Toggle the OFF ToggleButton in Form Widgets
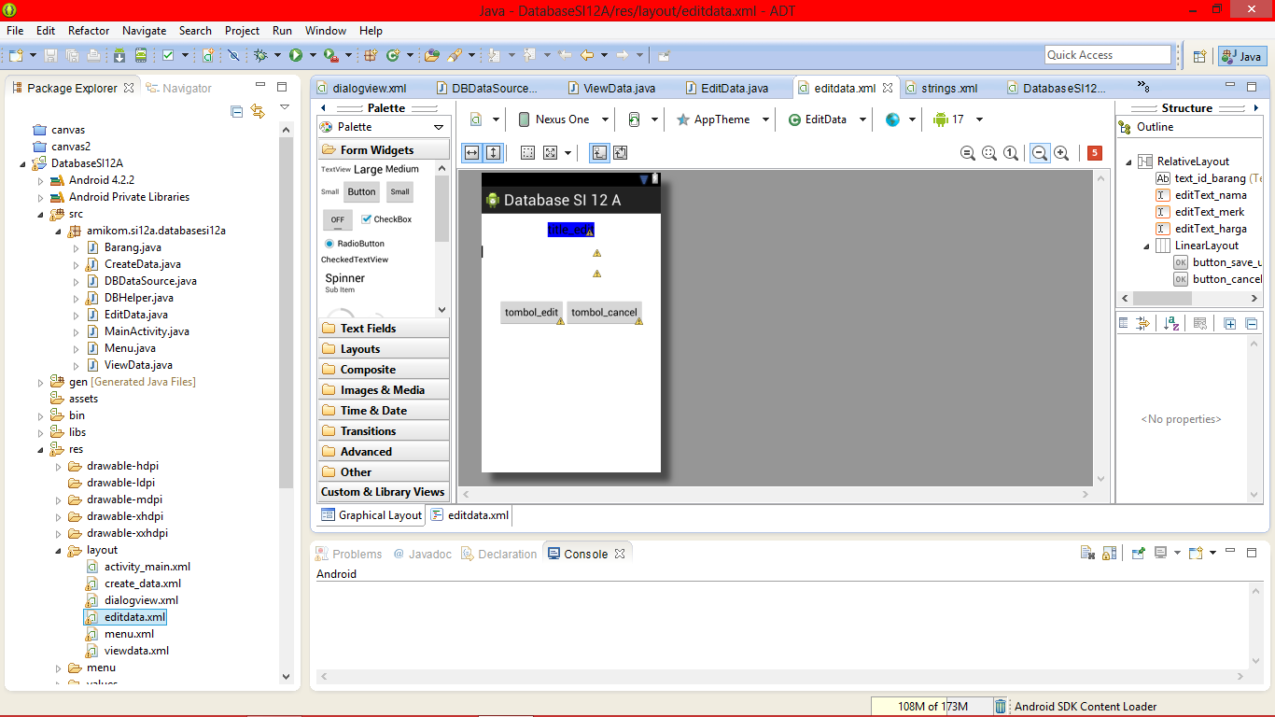Image resolution: width=1275 pixels, height=717 pixels. [x=337, y=219]
